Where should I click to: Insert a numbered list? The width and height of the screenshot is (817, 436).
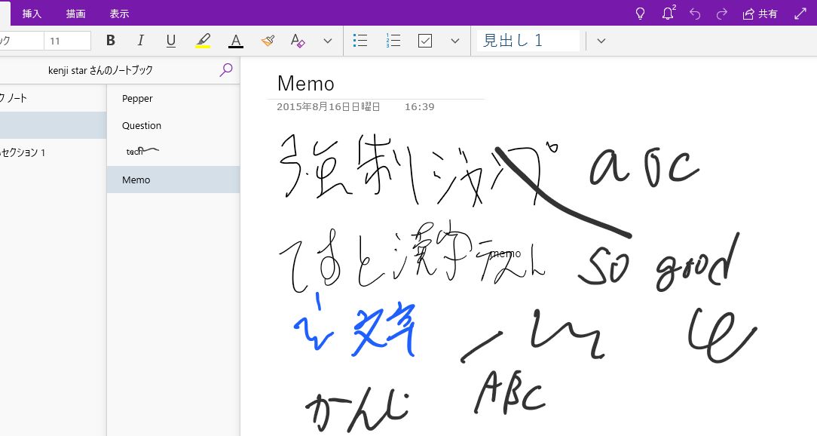point(393,41)
